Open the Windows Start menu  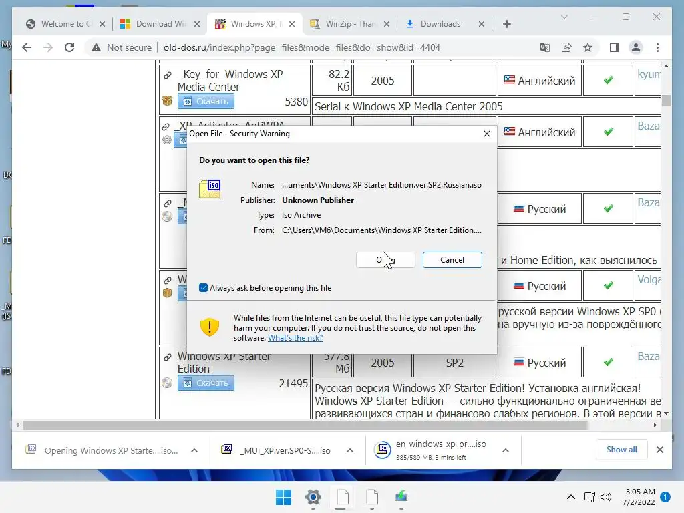tap(283, 497)
